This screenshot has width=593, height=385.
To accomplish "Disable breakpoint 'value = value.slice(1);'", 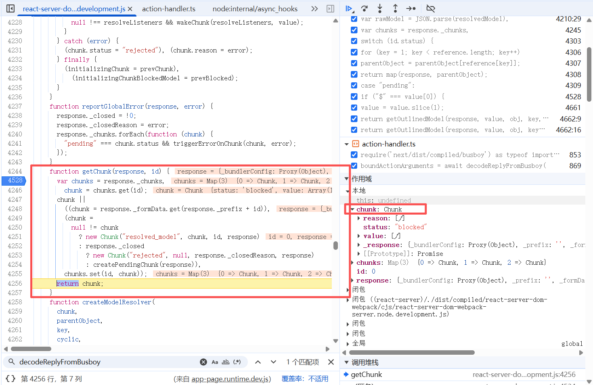I will pyautogui.click(x=354, y=108).
